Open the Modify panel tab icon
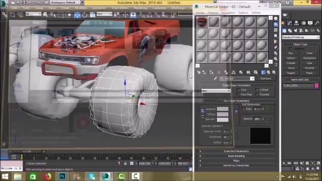This screenshot has height=181, width=322. click(290, 23)
